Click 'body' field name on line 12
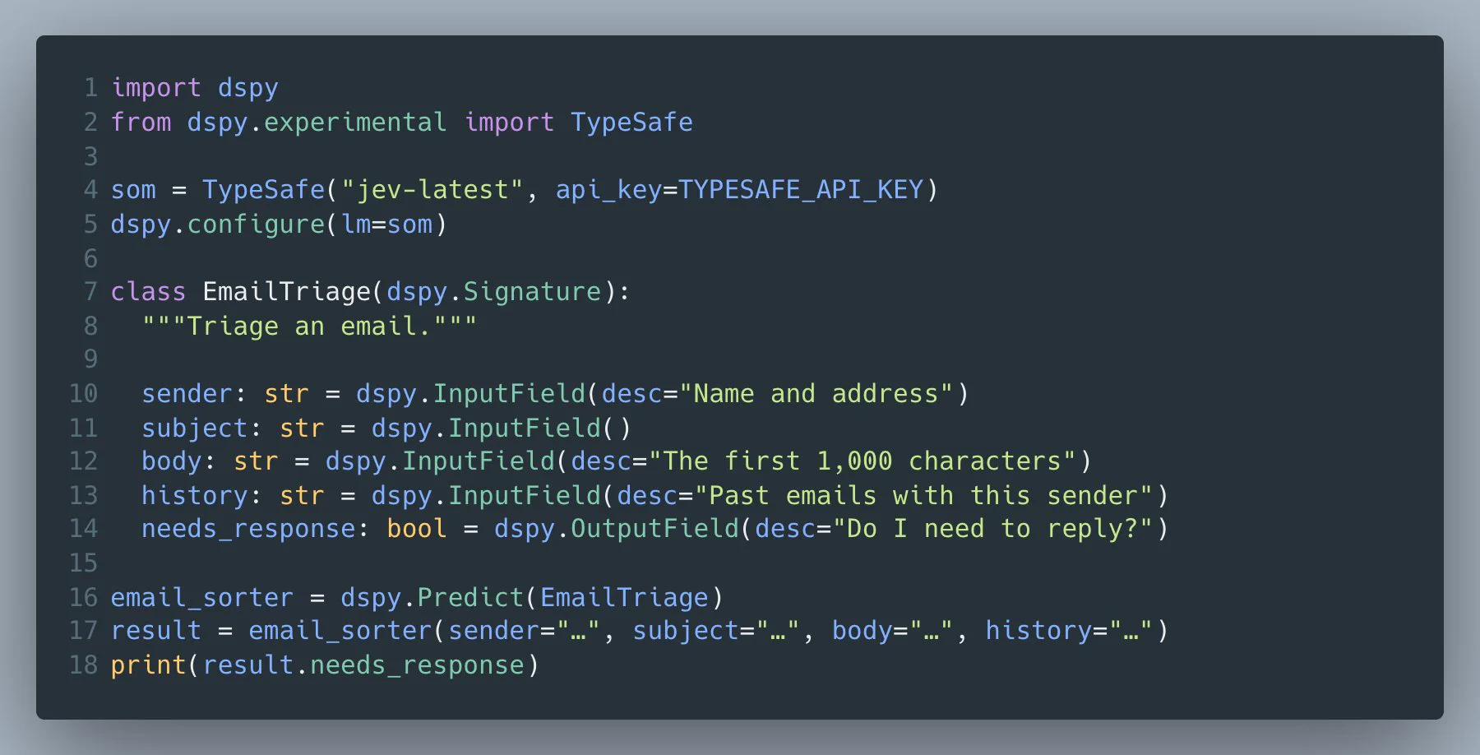1480x755 pixels. 172,461
